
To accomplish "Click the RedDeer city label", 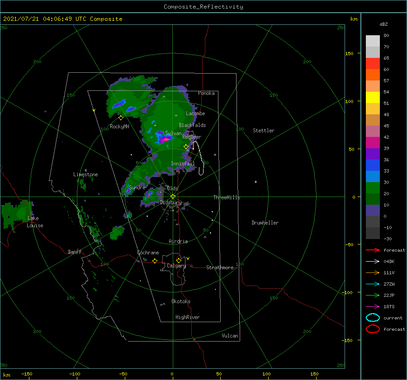I will click(192, 137).
